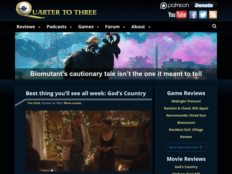This screenshot has width=232, height=174.
Task: Open the Biomutant sidebar review link
Action: [x=186, y=122]
